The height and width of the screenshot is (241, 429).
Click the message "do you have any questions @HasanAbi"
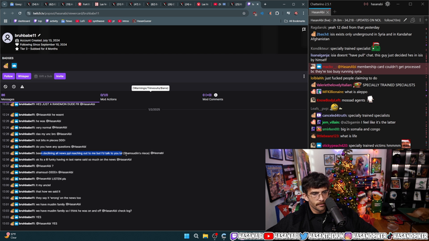[61, 147]
